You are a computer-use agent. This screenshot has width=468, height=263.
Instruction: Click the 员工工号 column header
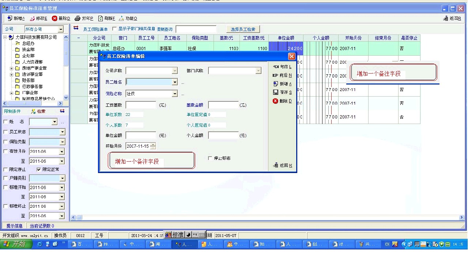[x=146, y=38]
